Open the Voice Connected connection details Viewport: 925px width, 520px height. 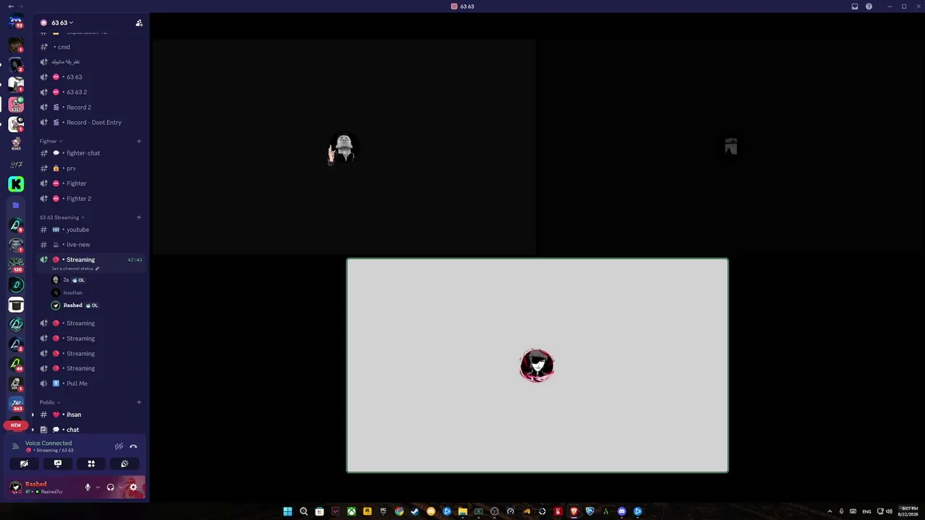[x=48, y=443]
